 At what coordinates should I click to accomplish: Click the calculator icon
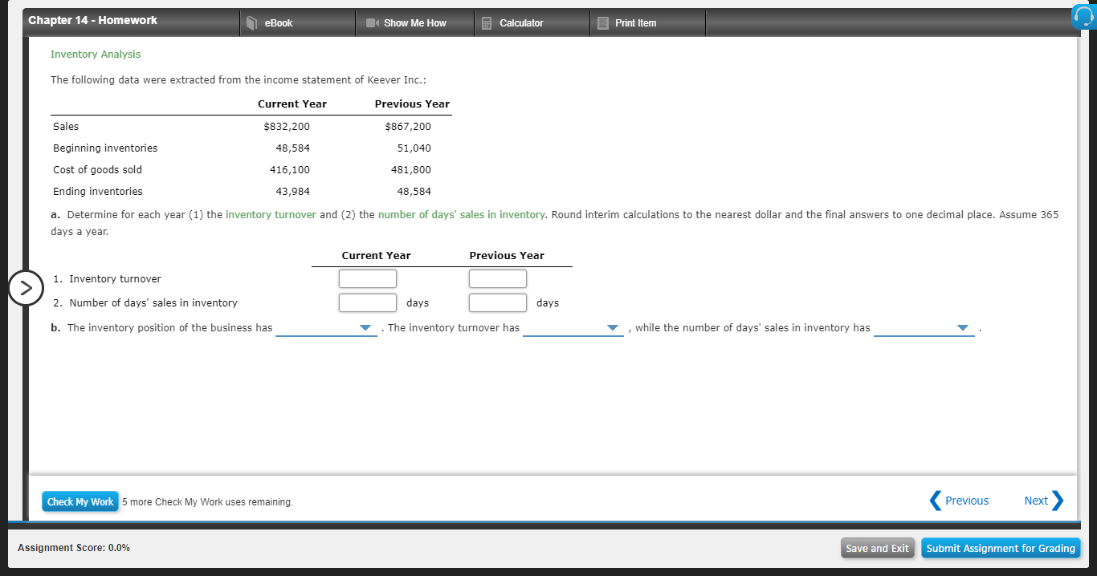(x=486, y=23)
